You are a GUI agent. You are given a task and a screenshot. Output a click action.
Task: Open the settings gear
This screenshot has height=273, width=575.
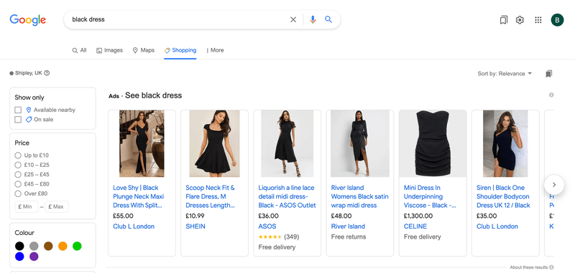pos(520,20)
